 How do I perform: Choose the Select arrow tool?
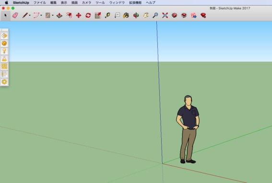click(x=5, y=15)
